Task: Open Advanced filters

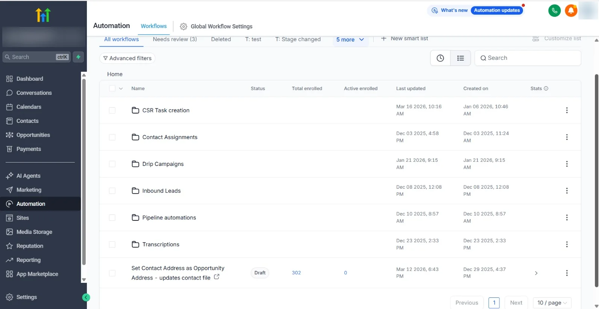Action: pos(127,58)
